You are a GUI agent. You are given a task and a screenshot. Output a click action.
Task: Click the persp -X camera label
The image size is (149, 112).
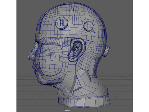(67, 110)
